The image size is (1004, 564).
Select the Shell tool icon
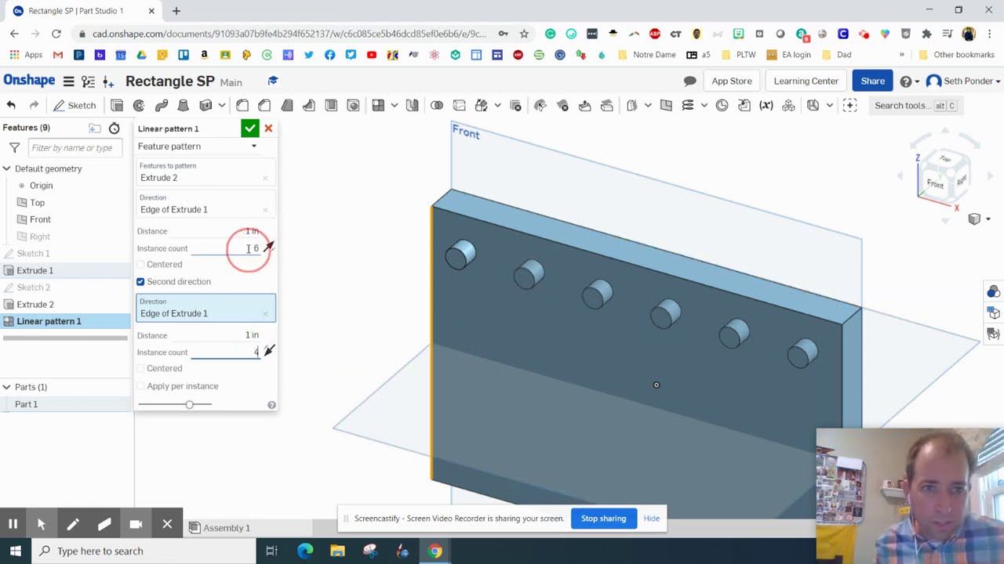(331, 105)
